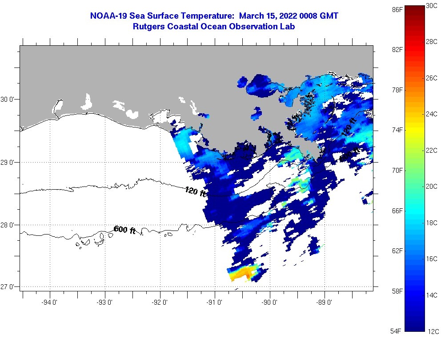Click the 30 0' latitude label
This screenshot has width=441, height=338.
(7, 99)
